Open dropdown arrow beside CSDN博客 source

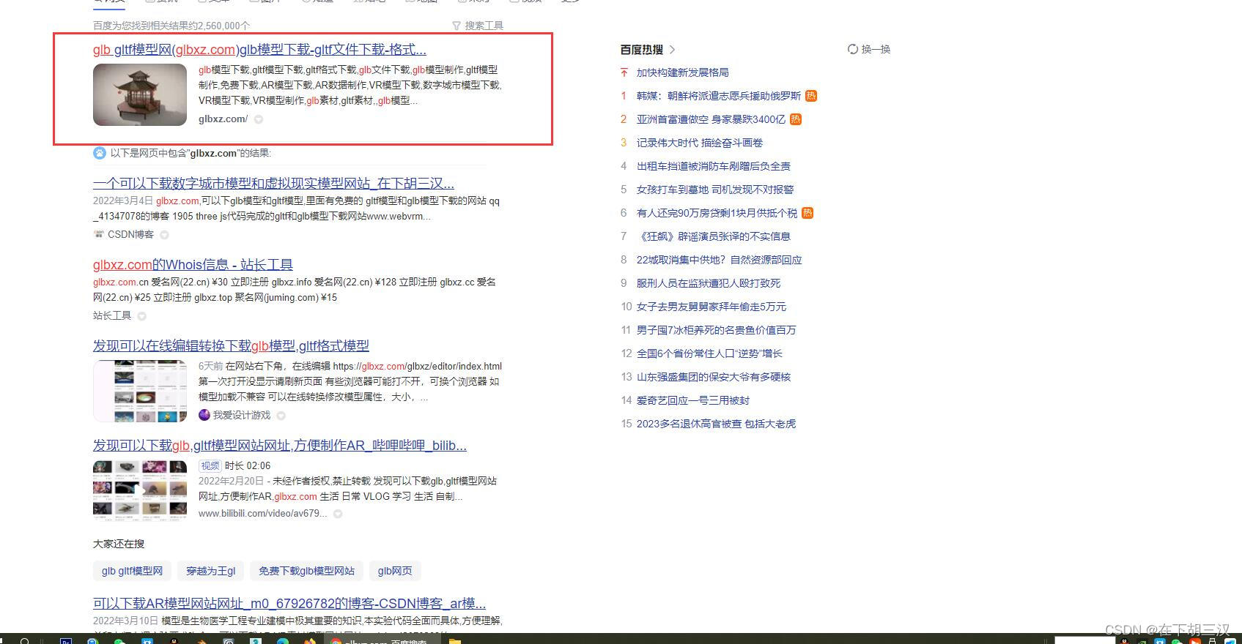164,235
